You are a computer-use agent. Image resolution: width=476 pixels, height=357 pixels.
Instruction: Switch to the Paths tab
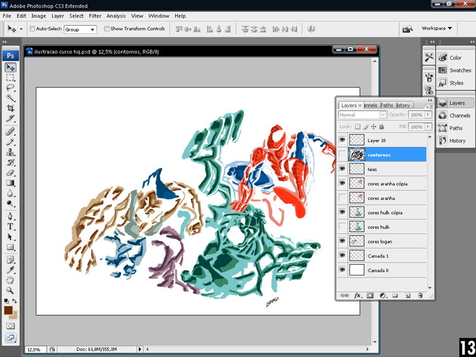[387, 105]
